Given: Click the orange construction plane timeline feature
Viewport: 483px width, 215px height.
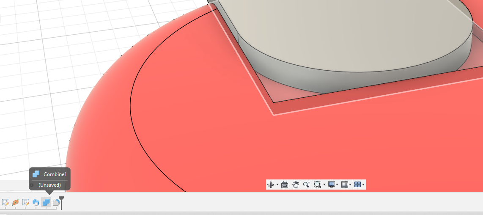Looking at the screenshot, I should pyautogui.click(x=16, y=202).
